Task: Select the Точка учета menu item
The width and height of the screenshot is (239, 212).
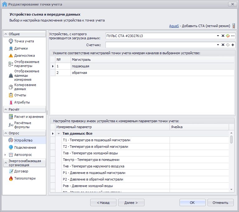Action: tap(24, 41)
